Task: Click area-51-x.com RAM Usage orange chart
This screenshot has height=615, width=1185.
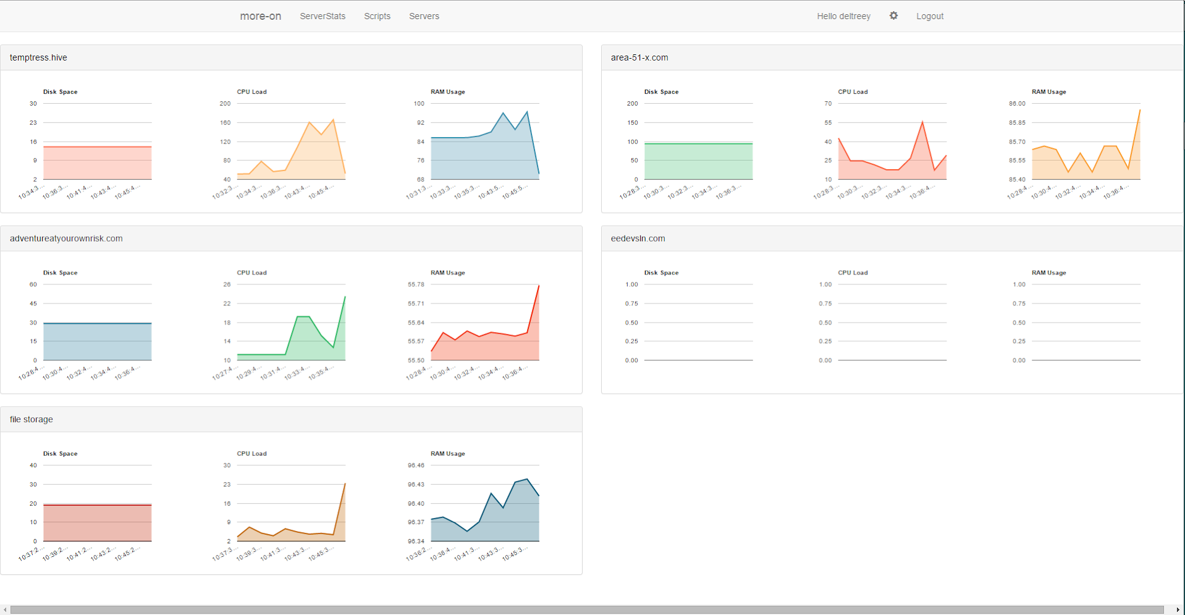Action: click(x=1086, y=142)
